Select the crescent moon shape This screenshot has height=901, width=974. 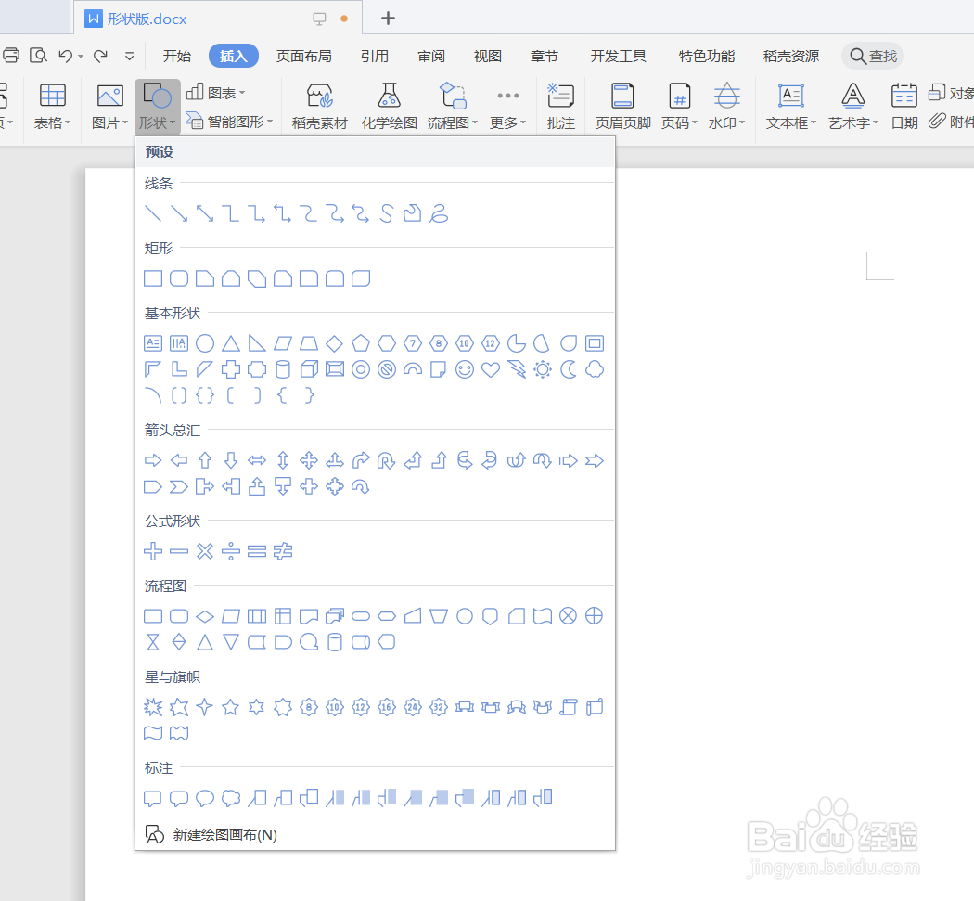pyautogui.click(x=569, y=369)
